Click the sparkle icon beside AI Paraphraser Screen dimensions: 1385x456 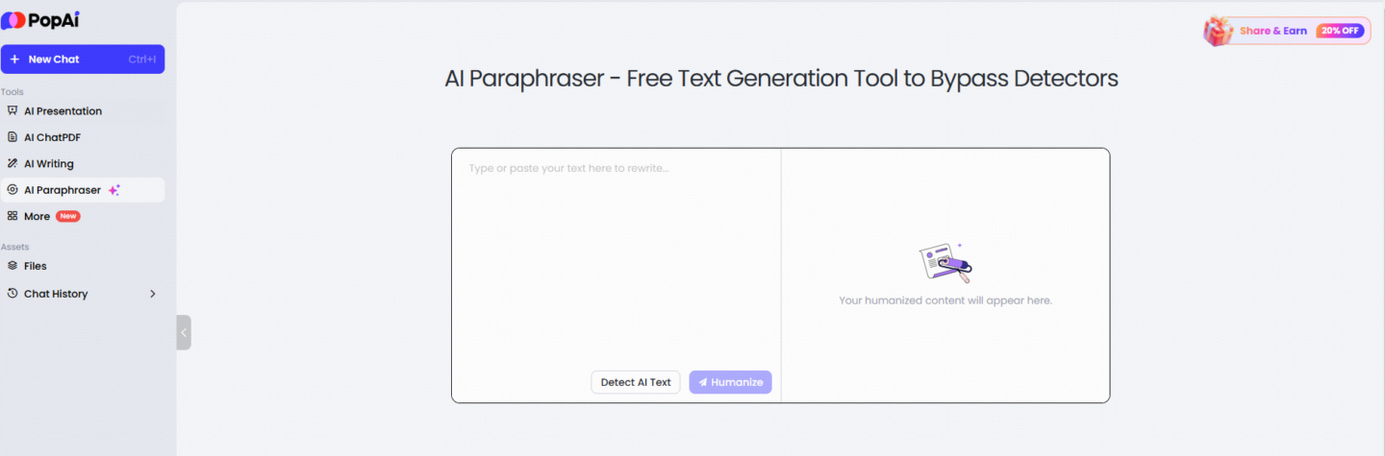point(113,190)
